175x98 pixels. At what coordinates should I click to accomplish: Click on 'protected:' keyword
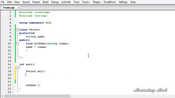pos(27,33)
